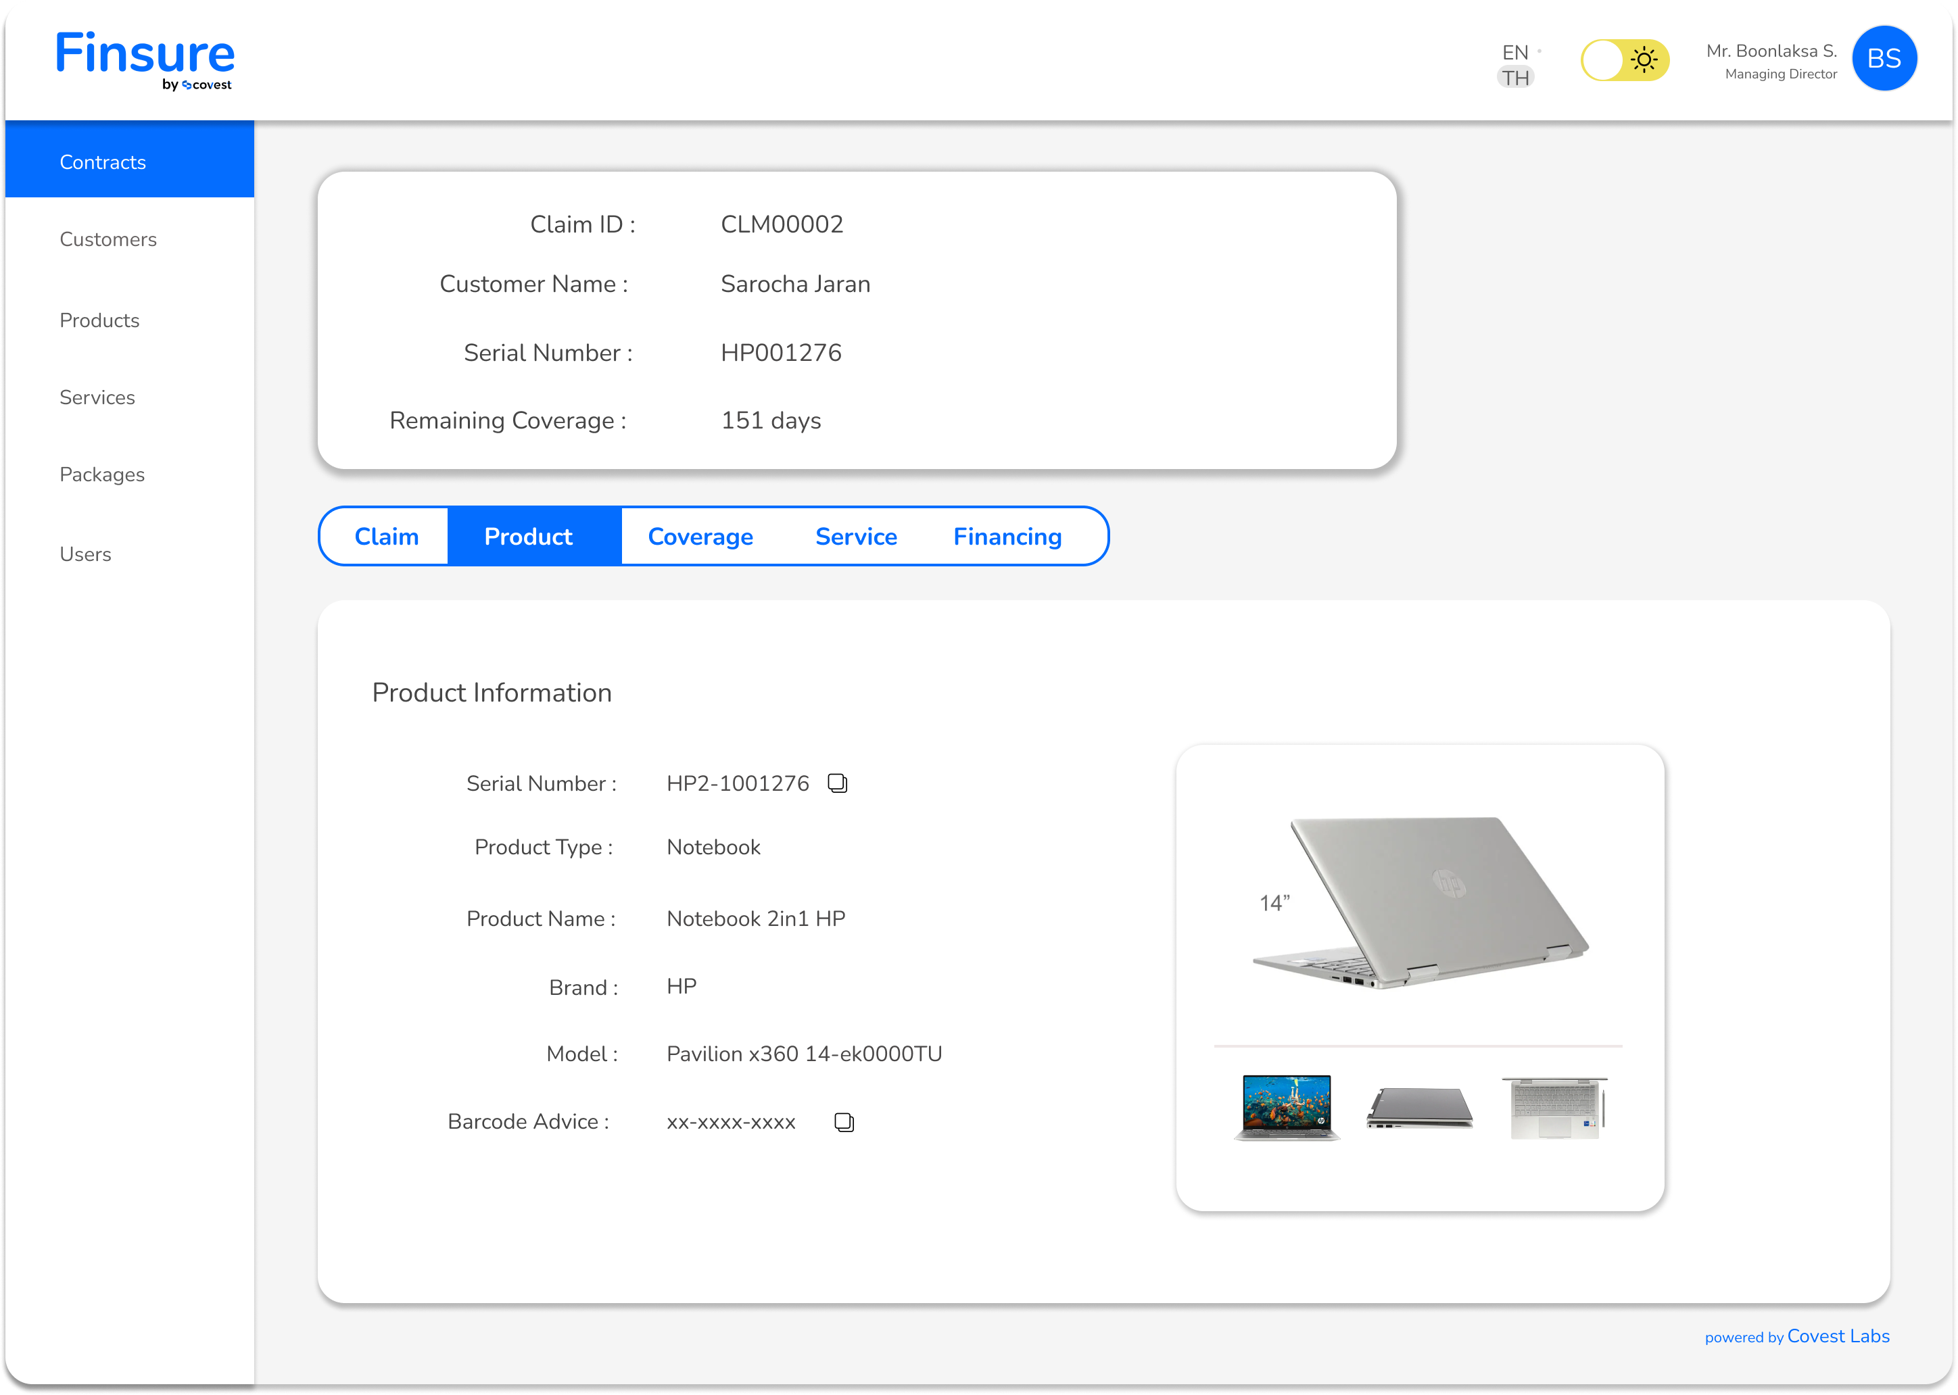Switch language to TH

tap(1514, 78)
